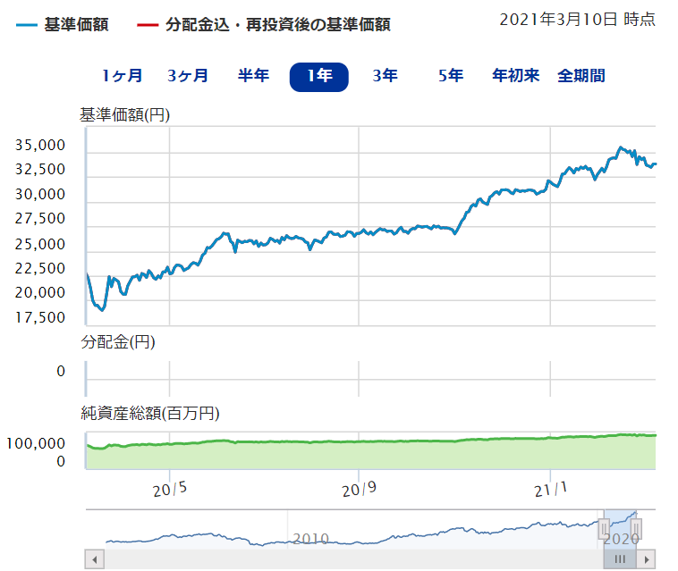
Task: Select the 3ヶ月 period tab
Action: [x=188, y=76]
